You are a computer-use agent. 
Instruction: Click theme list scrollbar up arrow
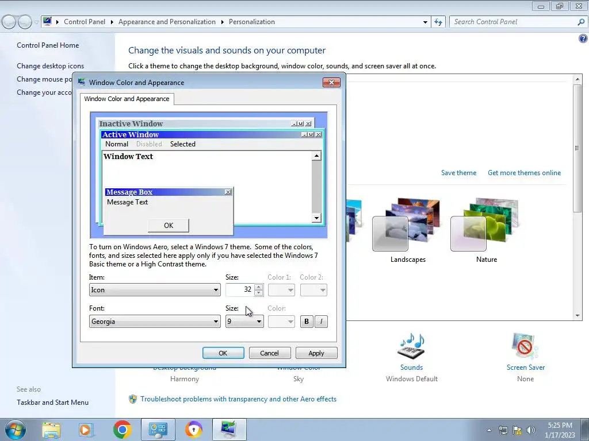click(x=577, y=79)
